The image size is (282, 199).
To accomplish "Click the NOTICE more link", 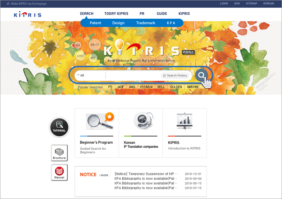I will click(104, 175).
